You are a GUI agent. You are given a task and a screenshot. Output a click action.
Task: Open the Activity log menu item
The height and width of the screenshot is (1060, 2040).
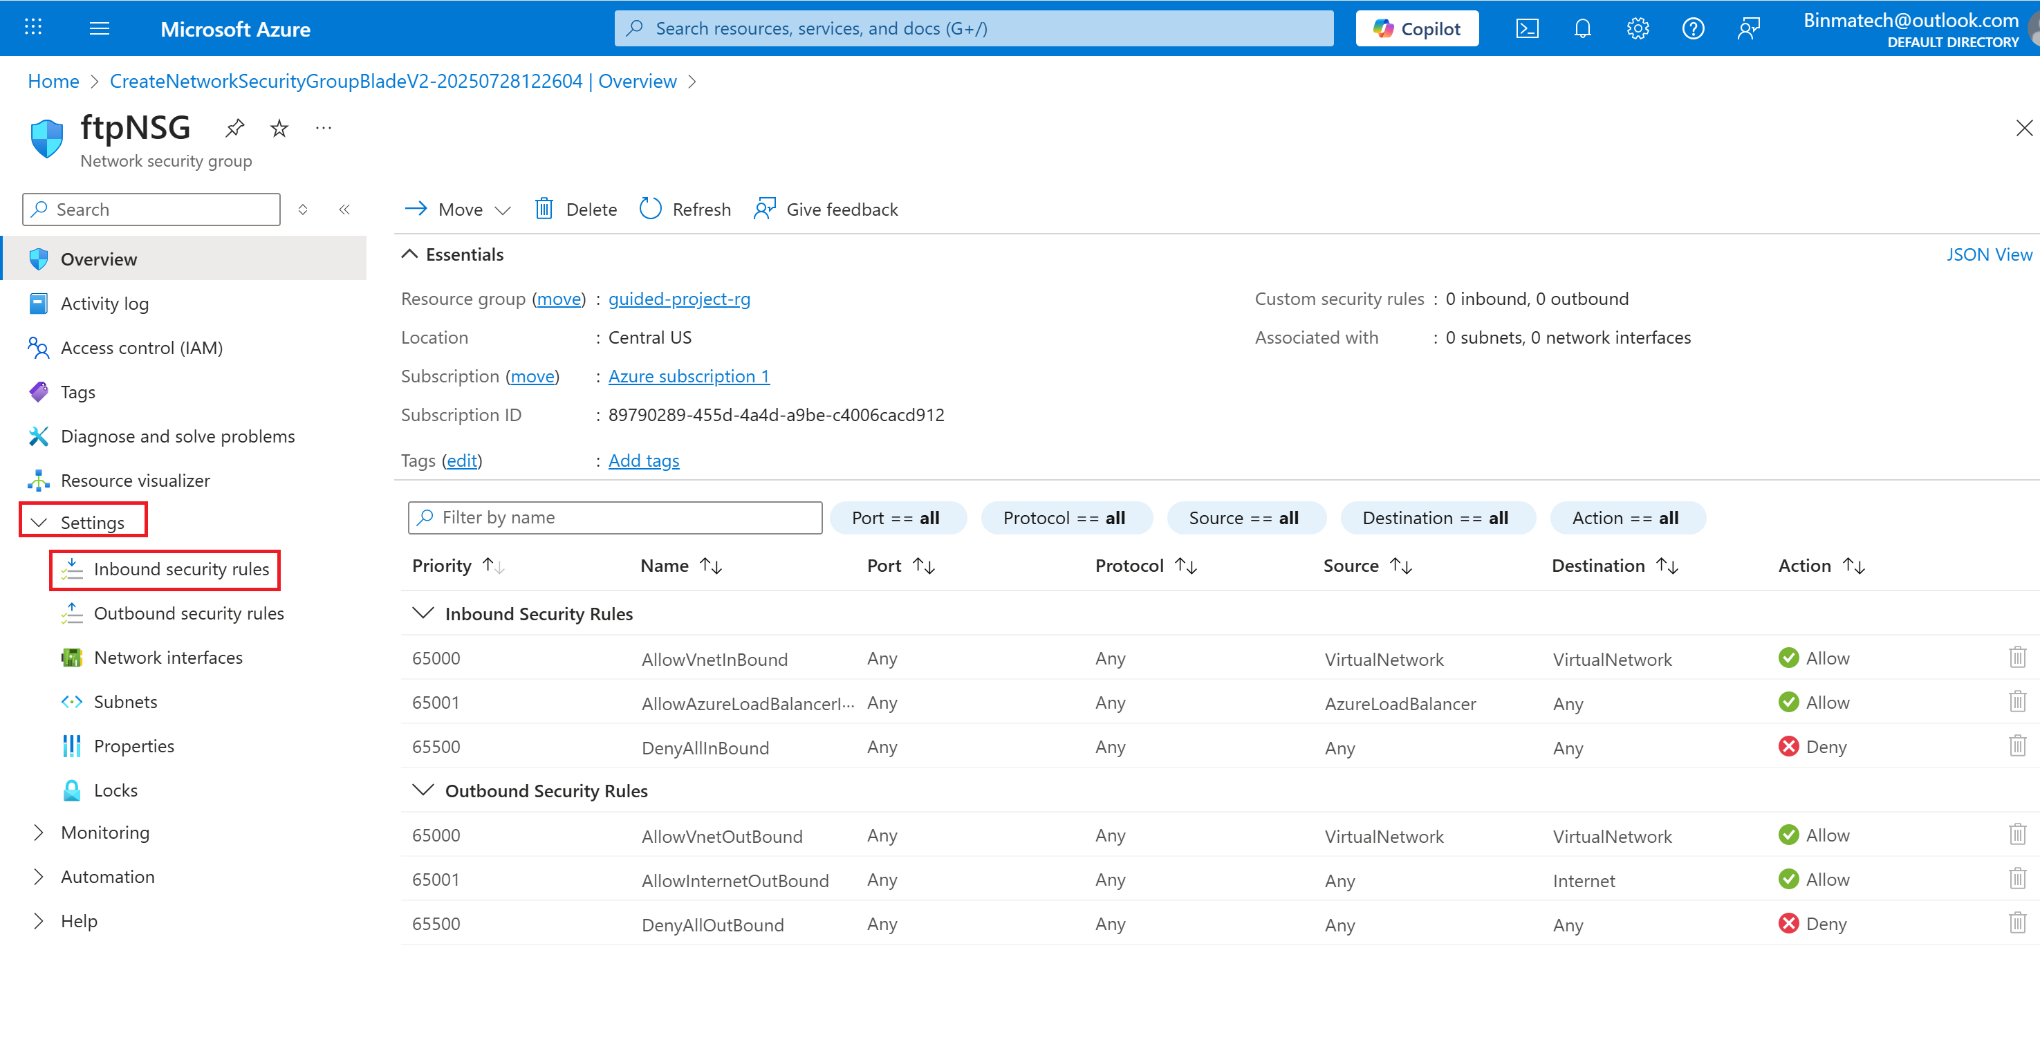(x=104, y=303)
